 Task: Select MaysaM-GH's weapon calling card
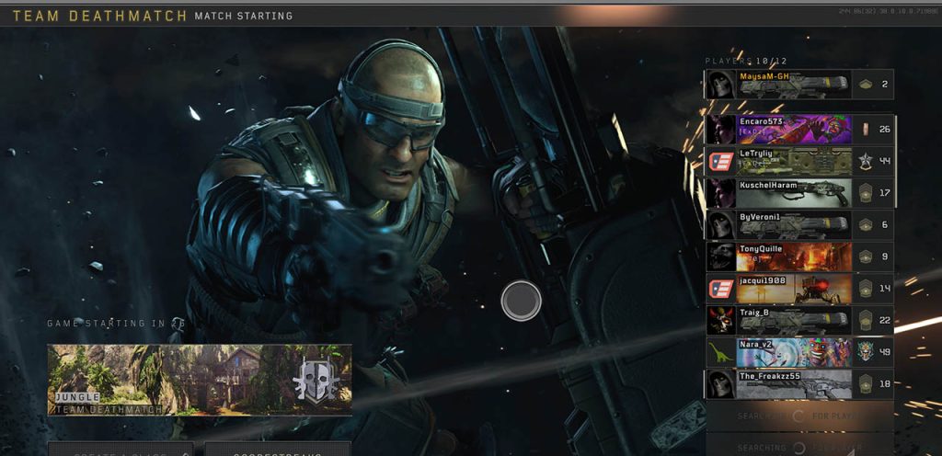(x=794, y=85)
